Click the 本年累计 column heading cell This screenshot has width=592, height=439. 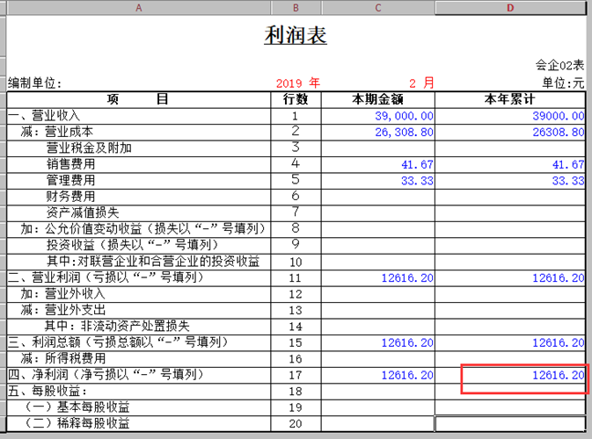pyautogui.click(x=510, y=99)
